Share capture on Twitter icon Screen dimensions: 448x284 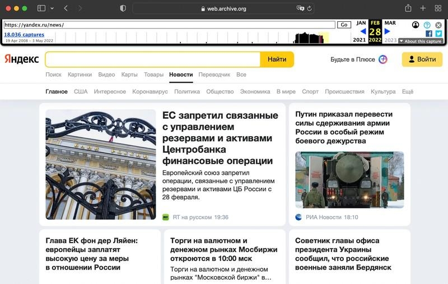tap(438, 34)
